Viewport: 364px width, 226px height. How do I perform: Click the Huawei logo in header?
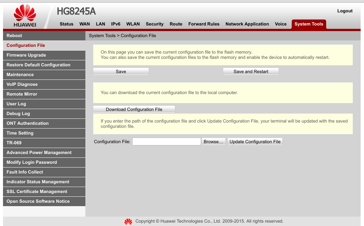pos(25,16)
